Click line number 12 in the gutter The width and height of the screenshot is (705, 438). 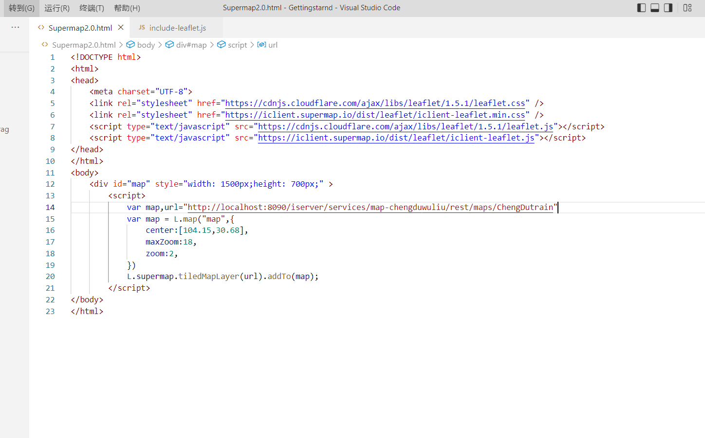[50, 184]
